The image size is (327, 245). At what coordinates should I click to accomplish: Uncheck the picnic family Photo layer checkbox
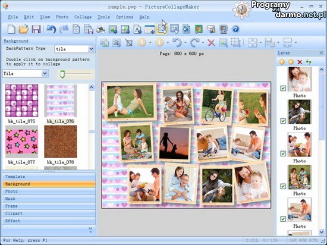[x=283, y=186]
